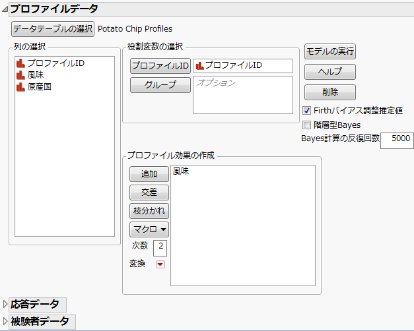Click the モデルの実行 button
The width and height of the screenshot is (414, 331).
click(330, 51)
